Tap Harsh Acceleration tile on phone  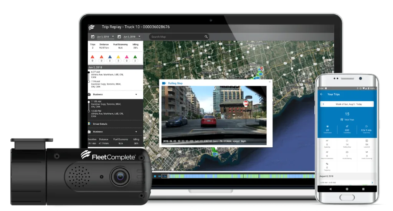327,155
